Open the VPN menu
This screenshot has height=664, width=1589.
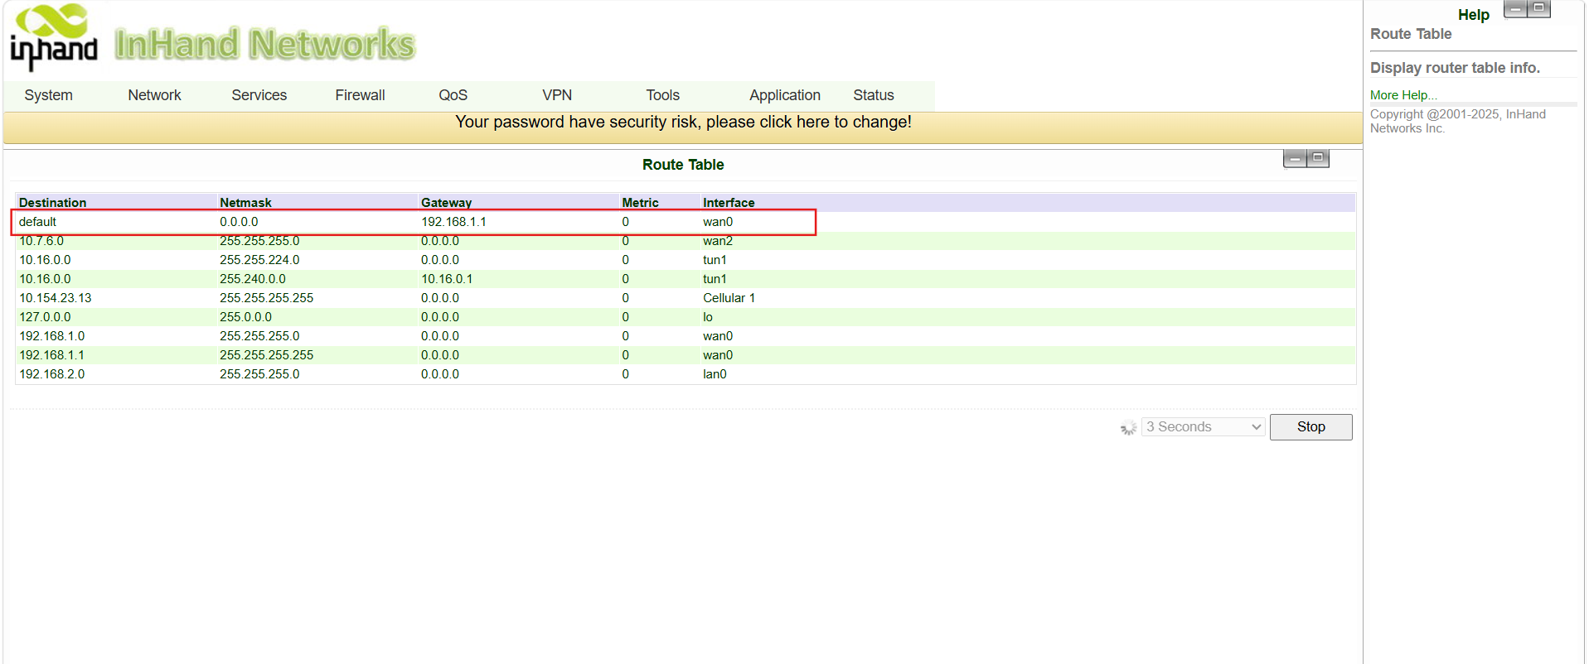click(x=557, y=95)
